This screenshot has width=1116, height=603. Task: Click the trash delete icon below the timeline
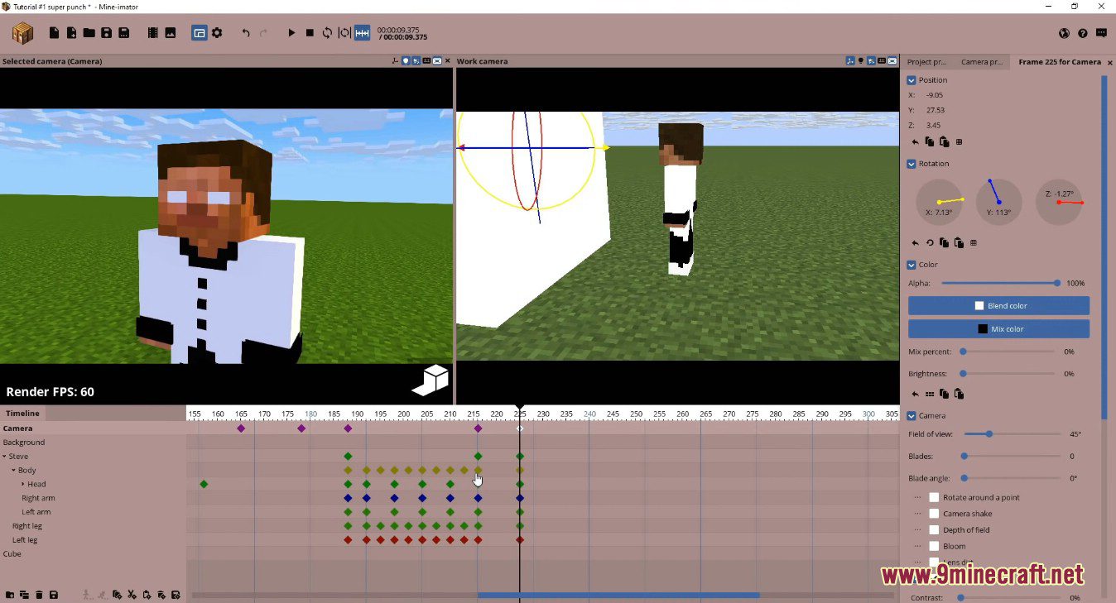pyautogui.click(x=39, y=594)
